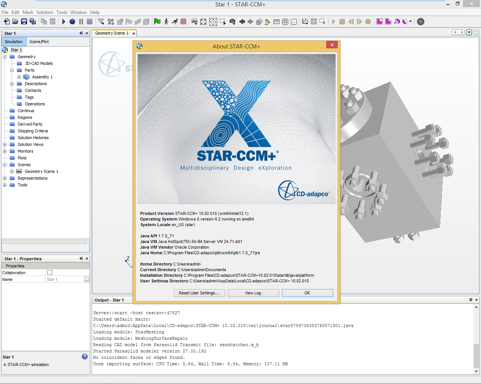Image resolution: width=481 pixels, height=384 pixels.
Task: Click the red square Stop iteration icon
Action: tap(183, 22)
